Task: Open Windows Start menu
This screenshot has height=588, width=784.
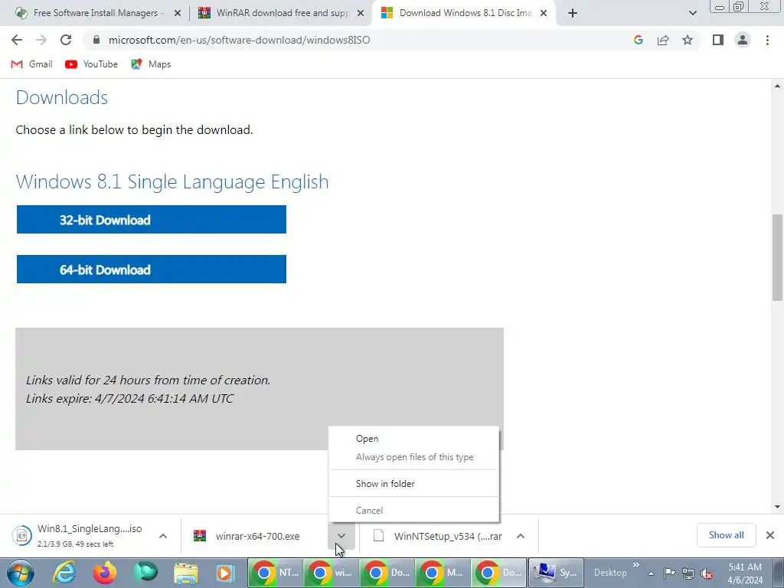Action: 21,573
